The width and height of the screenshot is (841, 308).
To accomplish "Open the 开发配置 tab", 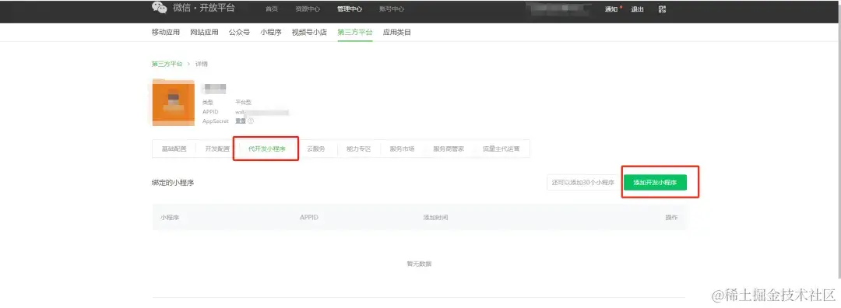I will point(217,149).
